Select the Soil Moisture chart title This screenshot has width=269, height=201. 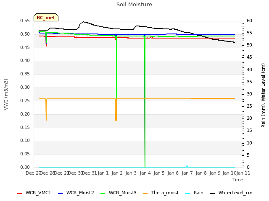pyautogui.click(x=134, y=5)
